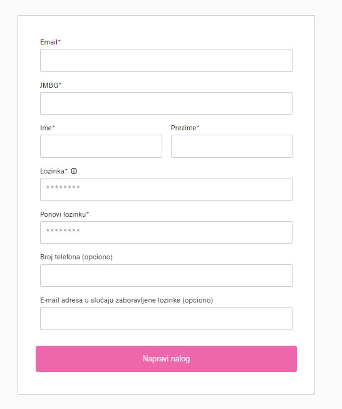Click inside the Ime input box
Viewport: 342px width, 409px height.
(x=101, y=147)
